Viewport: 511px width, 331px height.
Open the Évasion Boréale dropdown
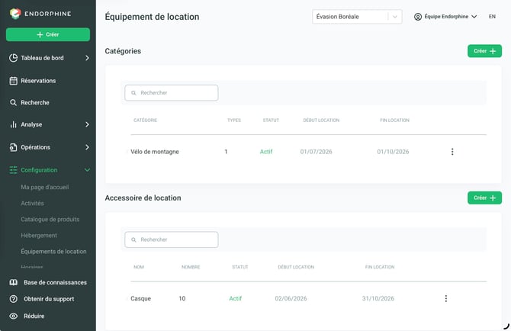click(x=357, y=17)
